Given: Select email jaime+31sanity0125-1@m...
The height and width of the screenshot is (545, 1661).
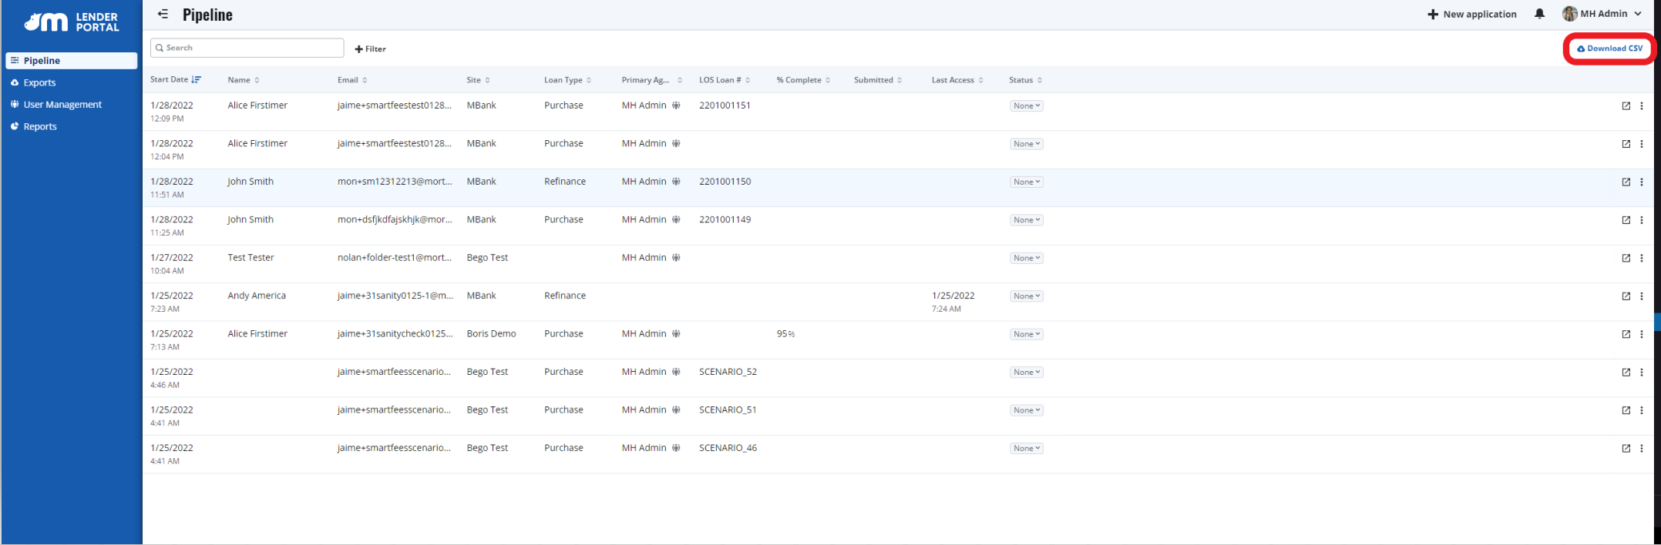Looking at the screenshot, I should 395,296.
